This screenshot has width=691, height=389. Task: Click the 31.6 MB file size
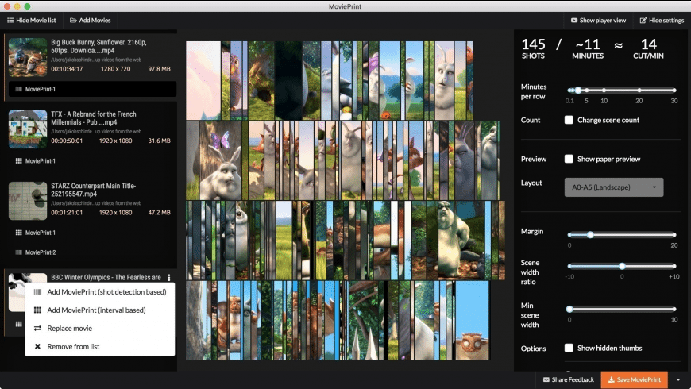[159, 141]
